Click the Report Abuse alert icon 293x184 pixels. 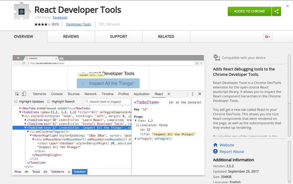pos(215,151)
